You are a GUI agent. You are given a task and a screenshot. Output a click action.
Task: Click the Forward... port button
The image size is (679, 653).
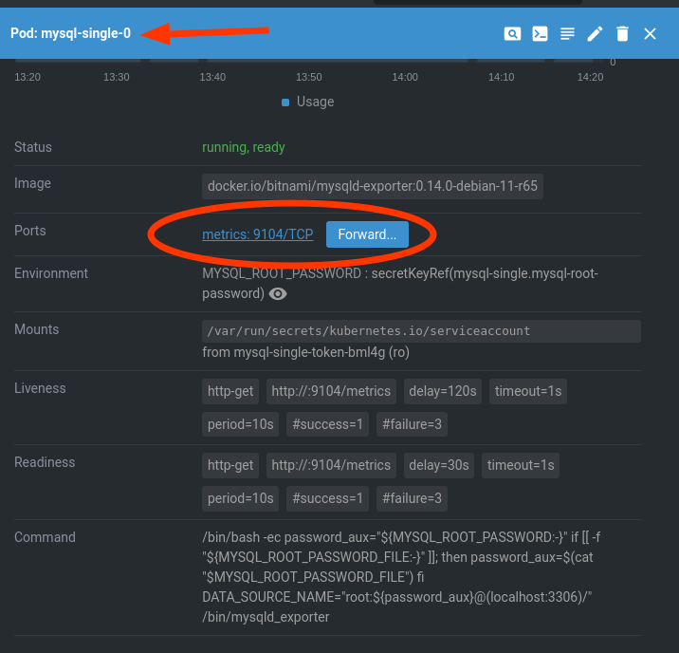367,234
